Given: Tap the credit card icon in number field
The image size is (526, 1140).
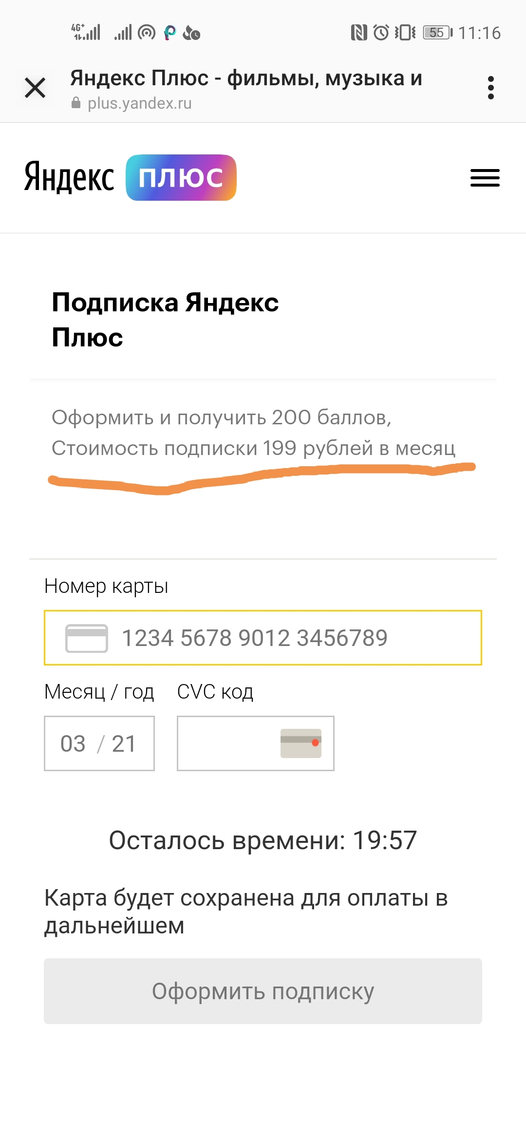Looking at the screenshot, I should point(87,638).
